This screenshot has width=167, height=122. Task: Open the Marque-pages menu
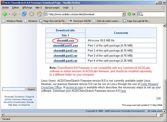[52, 8]
